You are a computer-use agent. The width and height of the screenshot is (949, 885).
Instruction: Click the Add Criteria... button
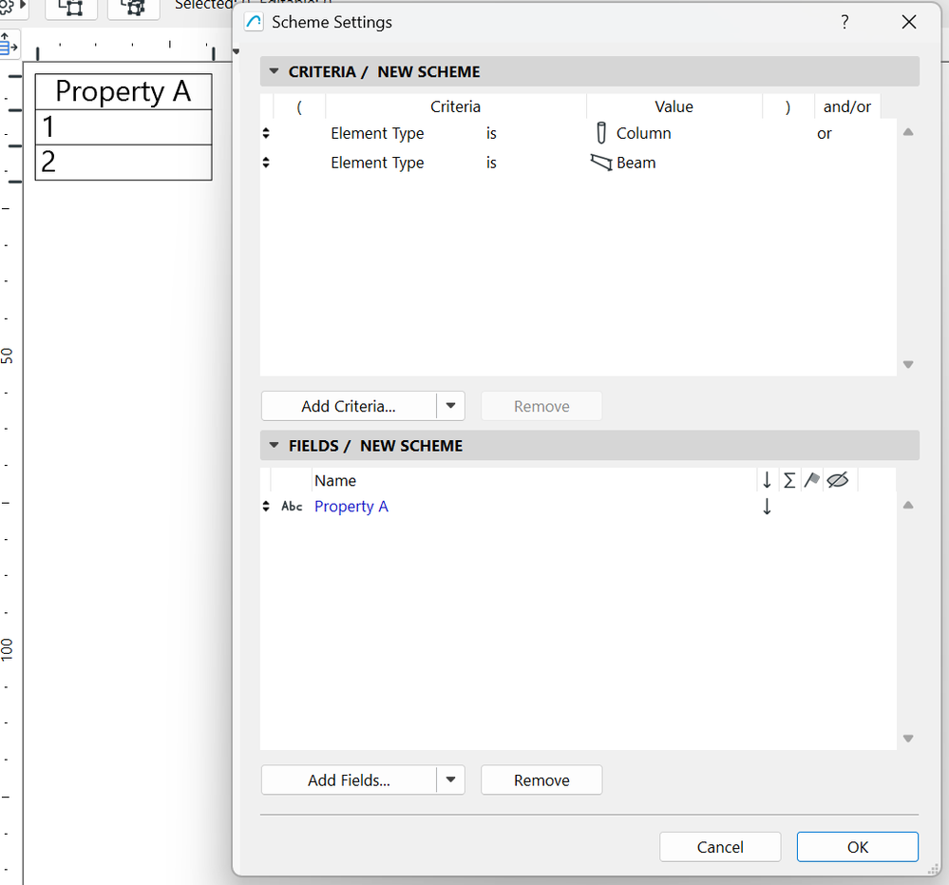(349, 406)
